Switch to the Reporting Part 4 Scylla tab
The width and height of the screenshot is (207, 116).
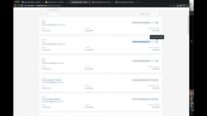pyautogui.click(x=56, y=2)
